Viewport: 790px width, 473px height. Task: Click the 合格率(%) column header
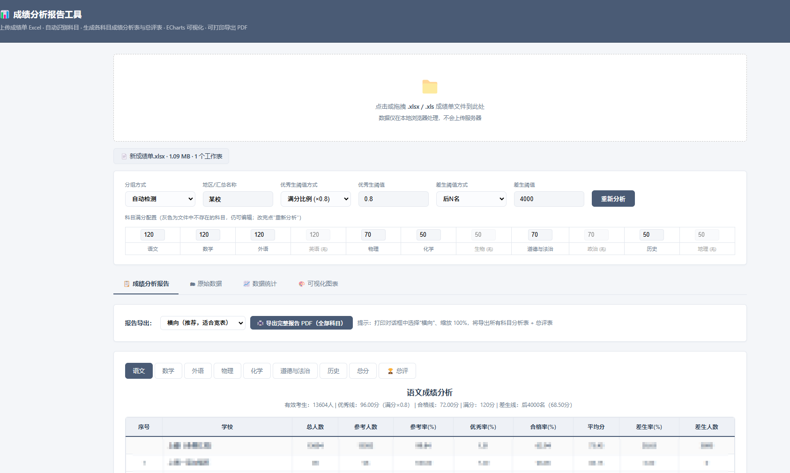[543, 427]
